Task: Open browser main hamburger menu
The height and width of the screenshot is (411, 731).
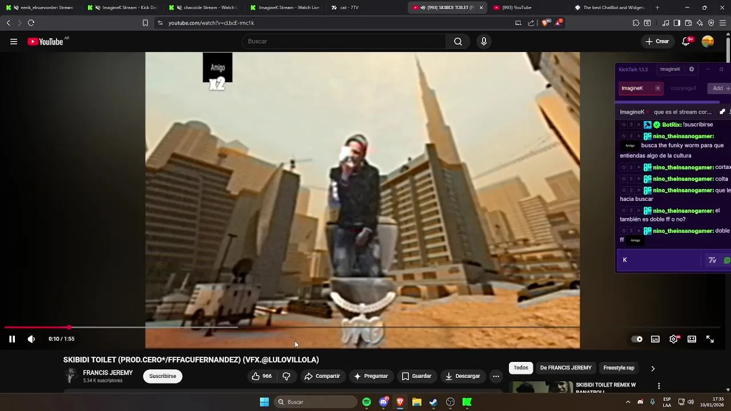Action: tap(723, 23)
